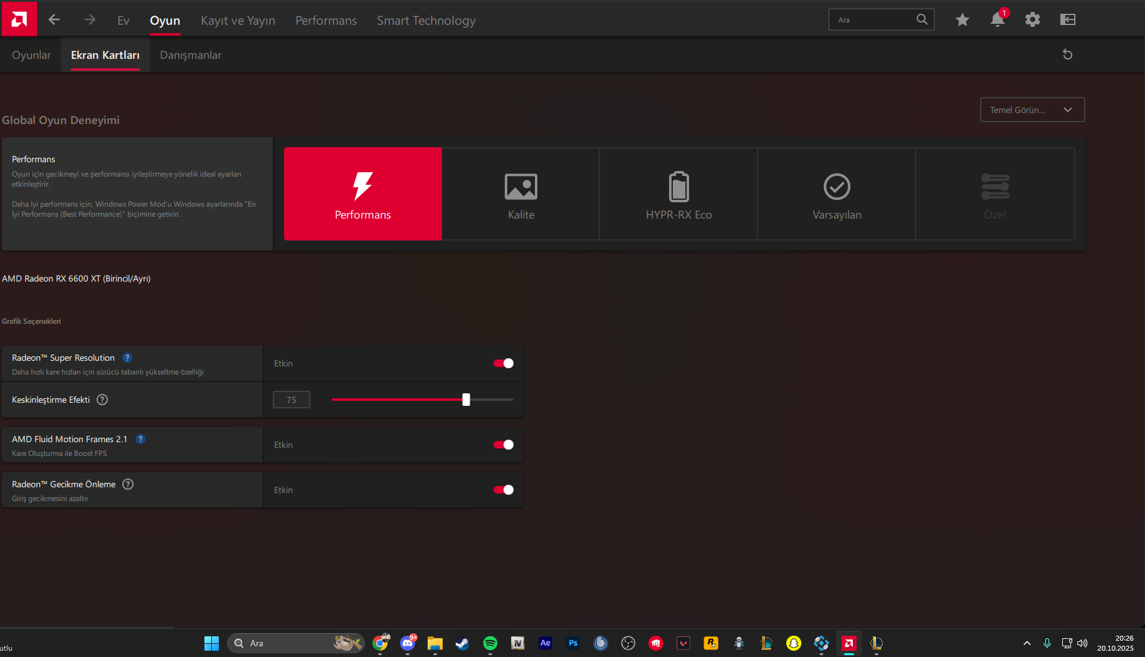Select the Performans profile tile
The image size is (1145, 657).
click(x=363, y=194)
